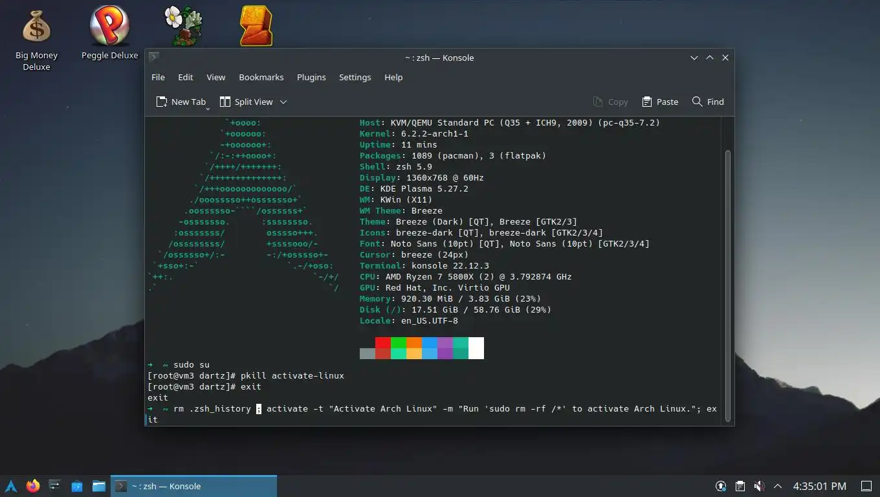Open the Arch application launcher in taskbar
This screenshot has height=497, width=880.
(11, 486)
